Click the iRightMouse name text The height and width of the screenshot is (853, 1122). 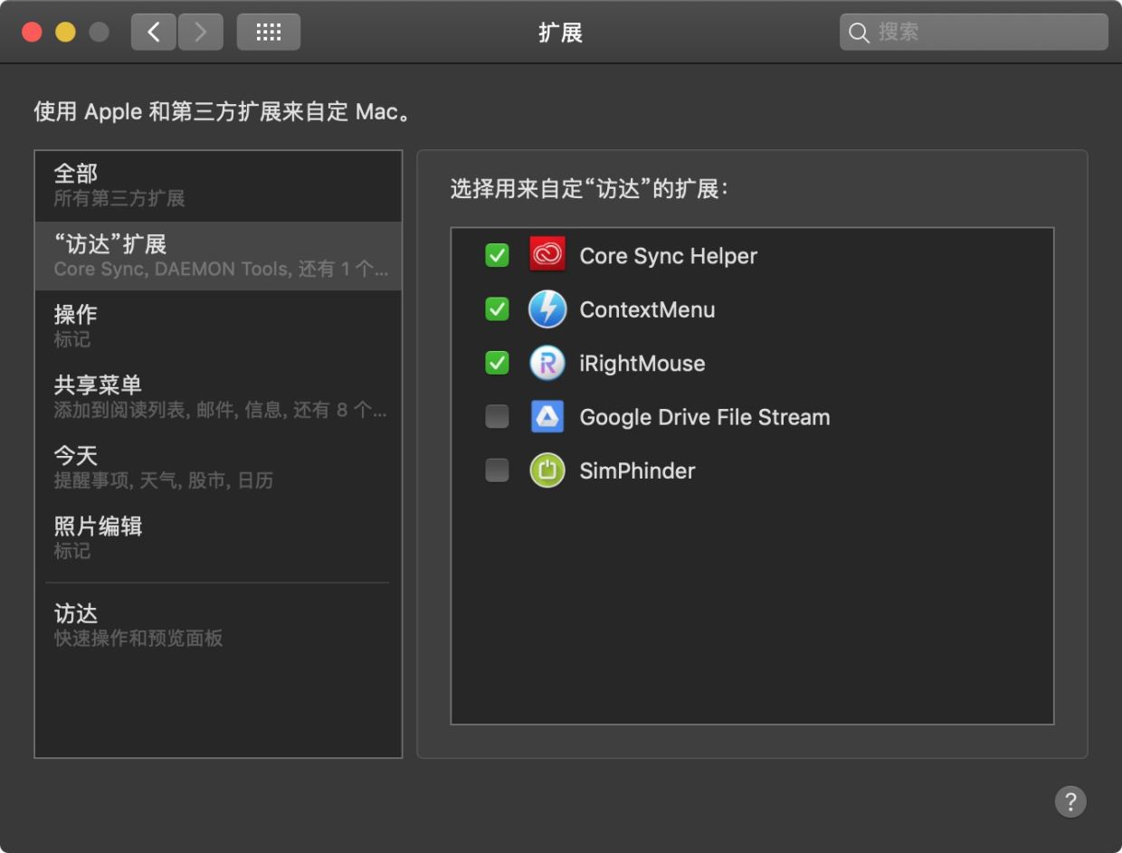click(x=642, y=364)
